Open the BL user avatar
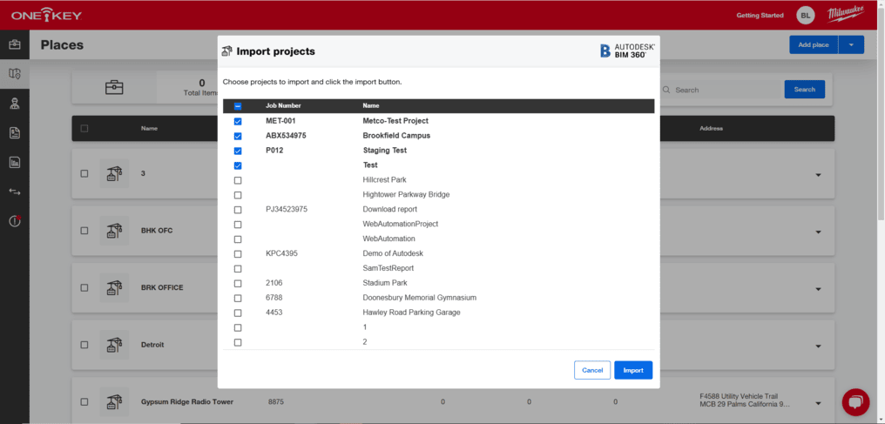Screen dimensions: 885x424 click(806, 15)
